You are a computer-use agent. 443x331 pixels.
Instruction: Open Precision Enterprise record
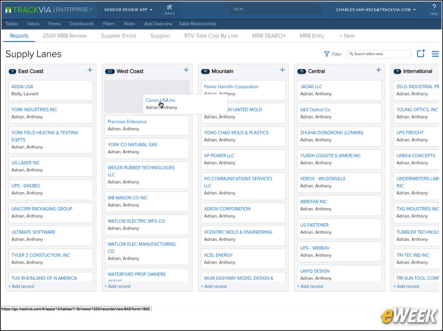coord(127,121)
